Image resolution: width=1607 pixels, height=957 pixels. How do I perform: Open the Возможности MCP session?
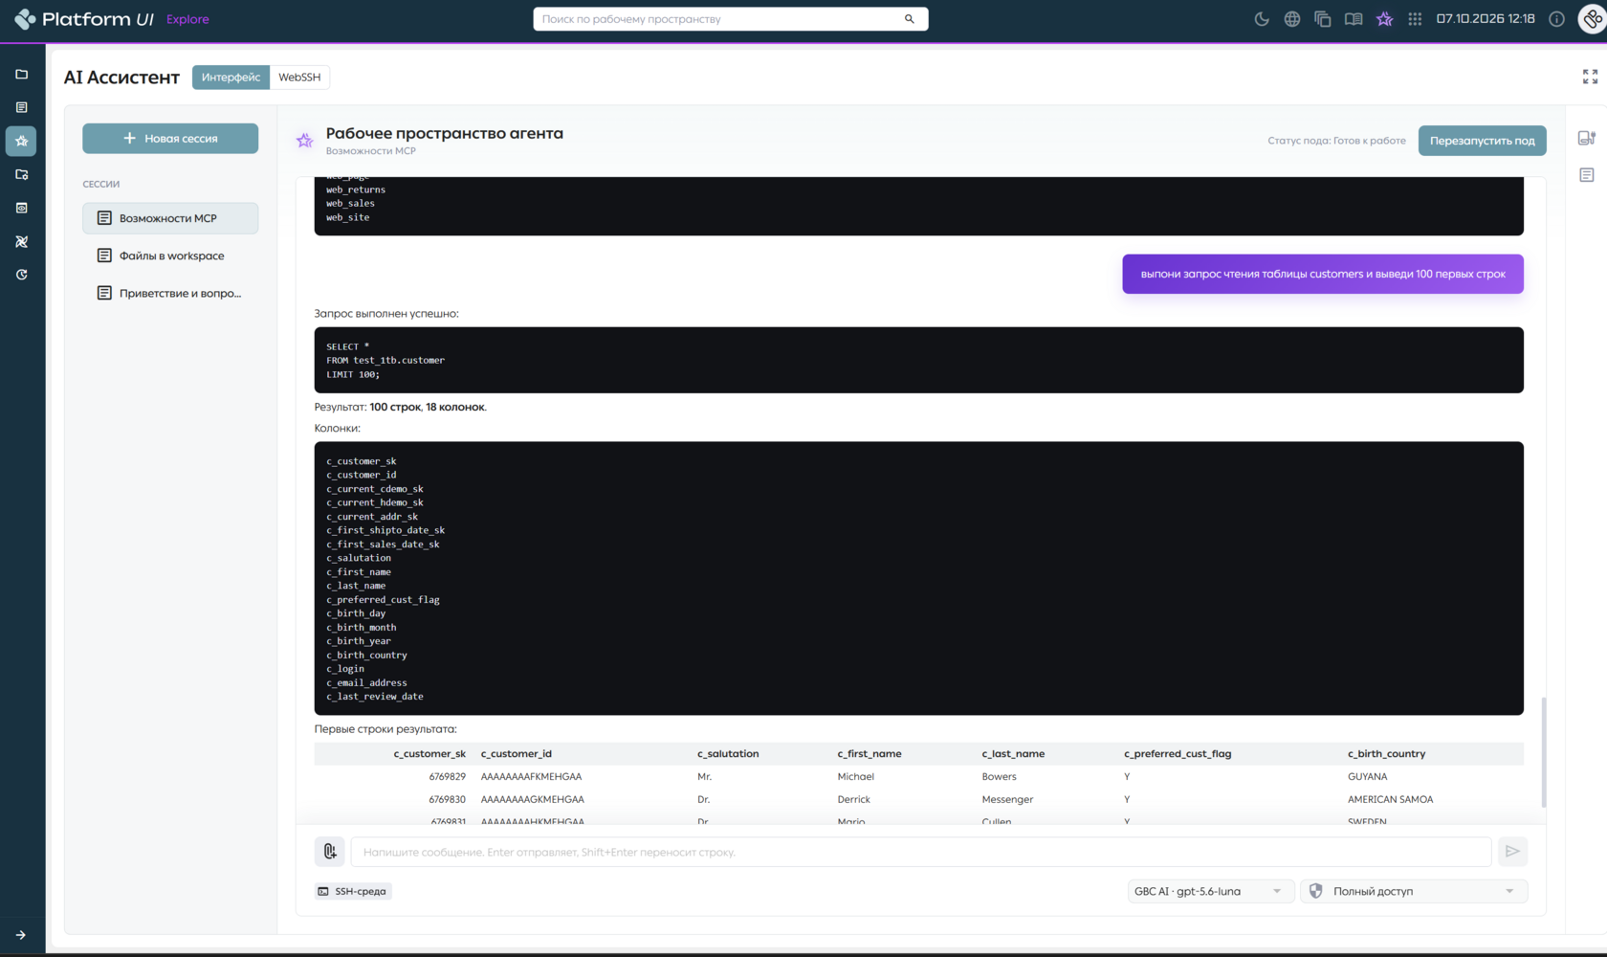point(170,218)
